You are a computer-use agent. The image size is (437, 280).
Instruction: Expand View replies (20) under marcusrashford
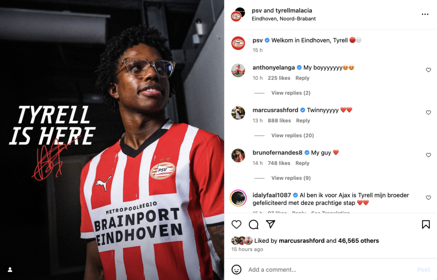[x=292, y=136]
